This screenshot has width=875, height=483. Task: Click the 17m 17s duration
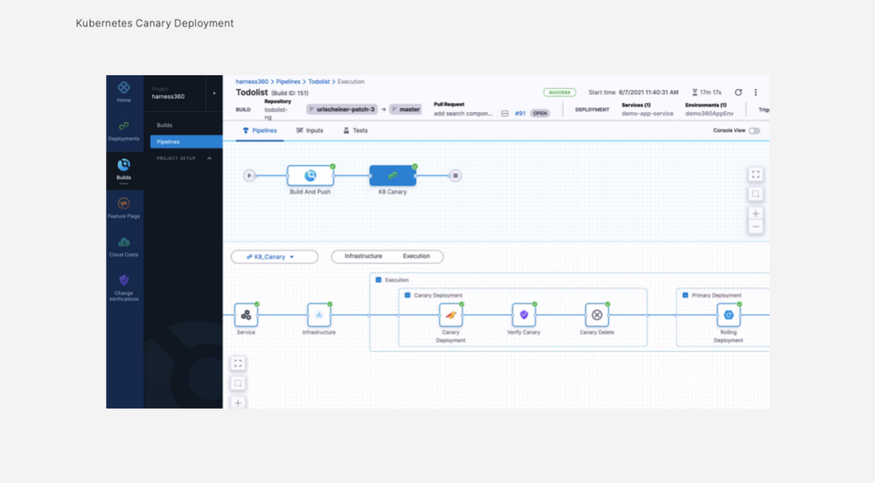[710, 92]
